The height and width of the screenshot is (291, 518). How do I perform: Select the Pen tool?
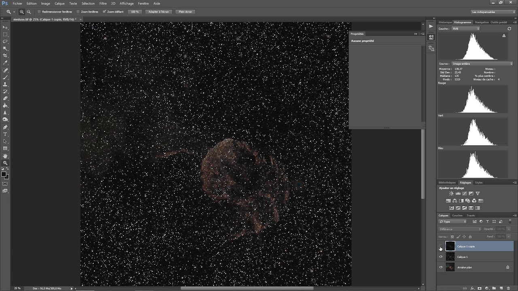pyautogui.click(x=5, y=127)
